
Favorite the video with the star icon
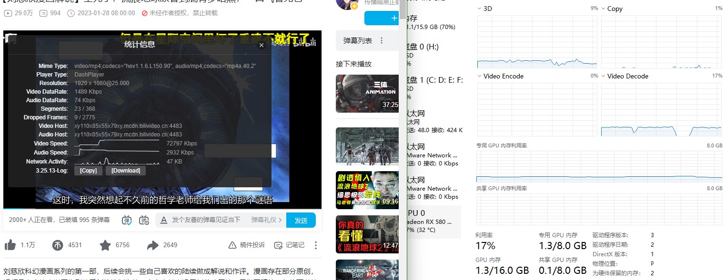click(105, 245)
